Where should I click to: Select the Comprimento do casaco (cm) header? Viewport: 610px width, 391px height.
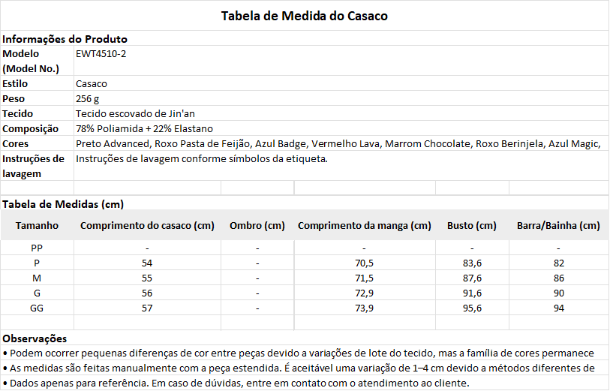pyautogui.click(x=147, y=226)
